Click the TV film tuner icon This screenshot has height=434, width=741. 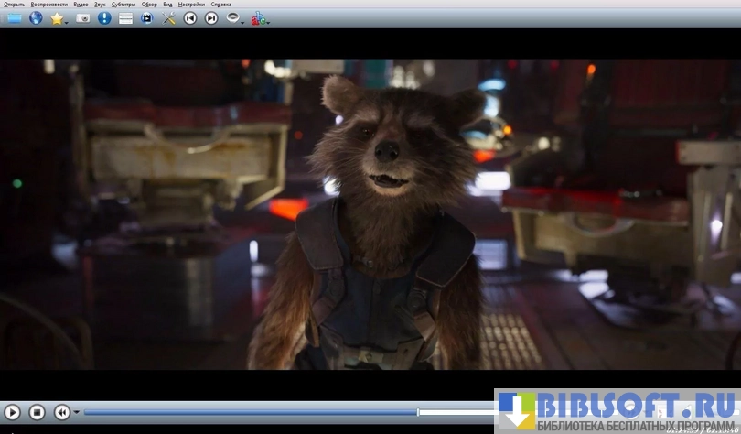[x=146, y=17]
